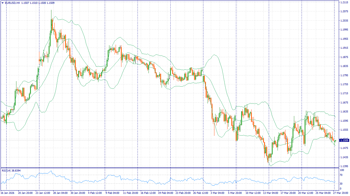Click the 1.1755 price axis label
The image size is (350, 196).
344,84
